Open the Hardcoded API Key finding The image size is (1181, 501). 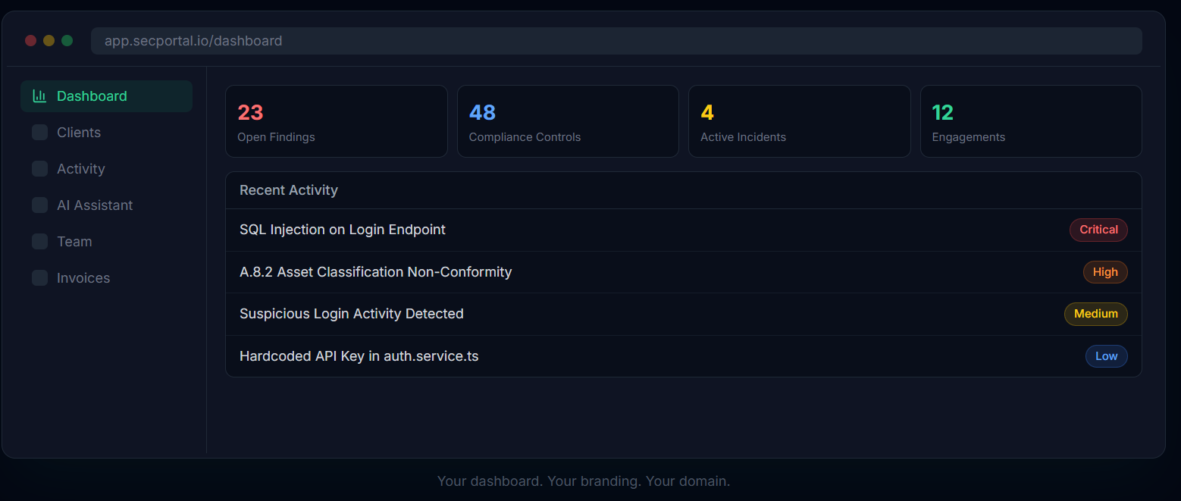click(x=359, y=356)
